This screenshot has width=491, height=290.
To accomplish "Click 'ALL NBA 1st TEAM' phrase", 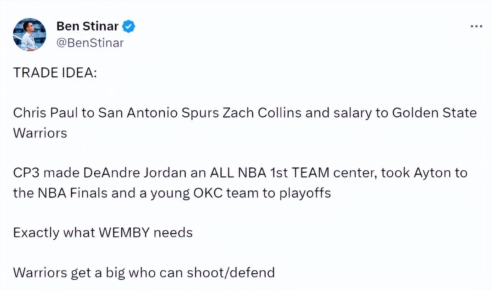I will (270, 173).
